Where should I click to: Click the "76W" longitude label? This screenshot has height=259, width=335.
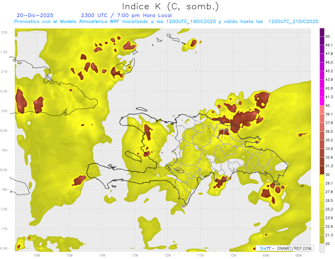coord(37,255)
